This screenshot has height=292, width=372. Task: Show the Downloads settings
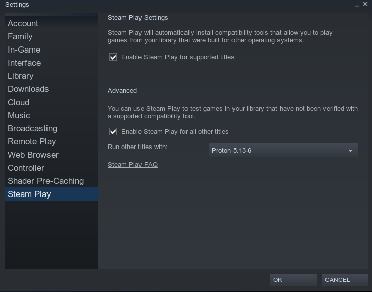(x=28, y=89)
